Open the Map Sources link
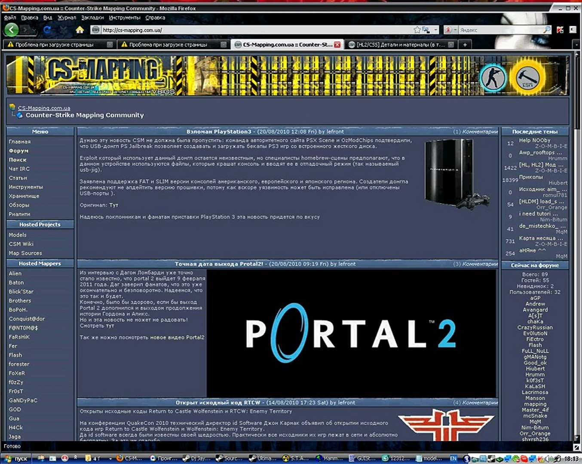 point(25,253)
